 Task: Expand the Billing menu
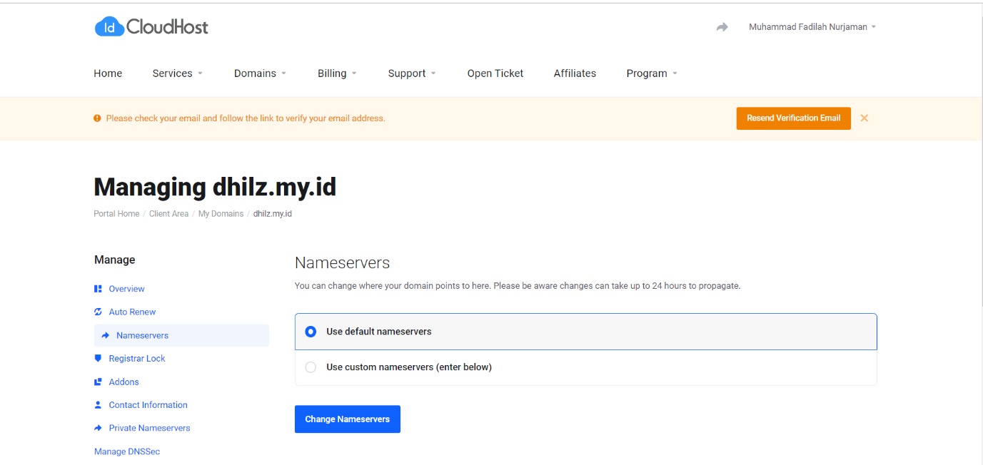337,73
